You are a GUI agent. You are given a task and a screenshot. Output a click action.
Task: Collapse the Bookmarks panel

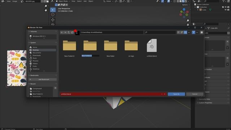(x=29, y=75)
